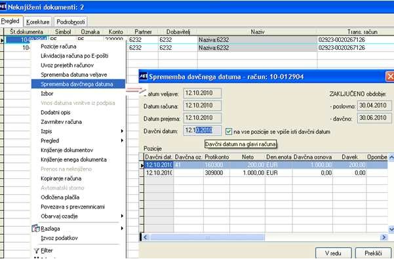Image resolution: width=394 pixels, height=259 pixels.
Task: Cancel with the Prekliči button
Action: [x=373, y=253]
